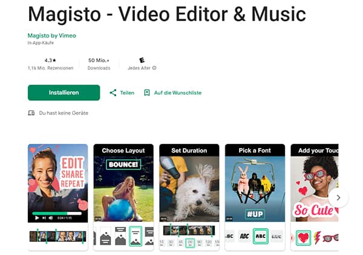Viewport: 363px width, 255px height.
Task: Click the lightning bolt sticker icon
Action: 317,237
